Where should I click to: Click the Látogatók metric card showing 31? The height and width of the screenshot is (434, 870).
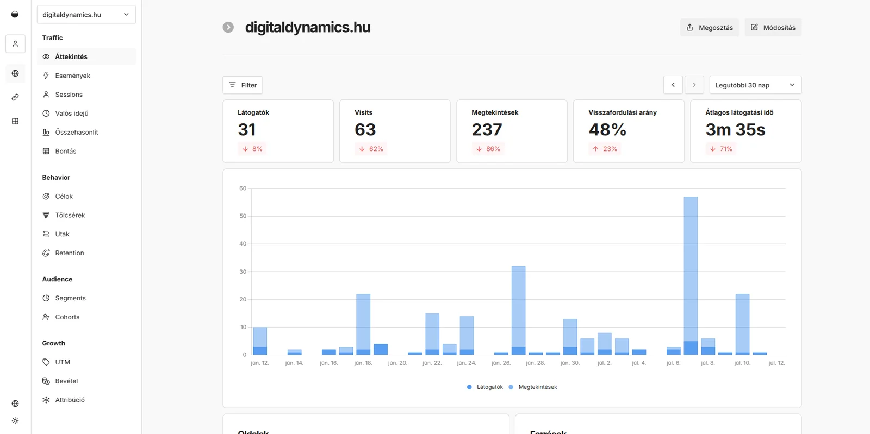[278, 131]
